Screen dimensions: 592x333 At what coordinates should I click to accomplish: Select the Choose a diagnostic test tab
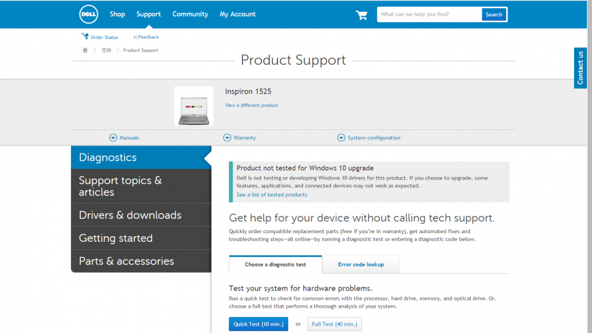pyautogui.click(x=275, y=265)
